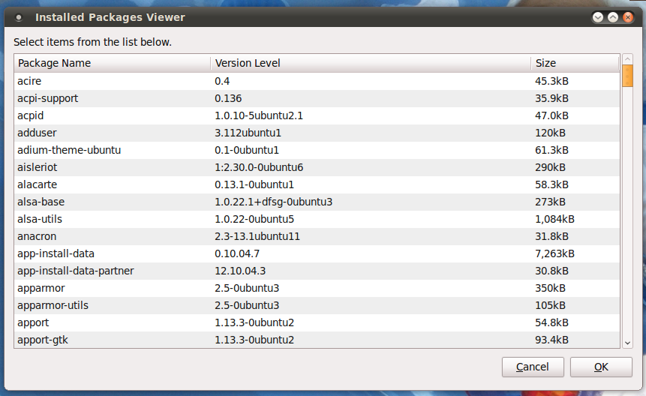Click the scrollbar down arrow
Screen dimensions: 646x396
[x=627, y=343]
